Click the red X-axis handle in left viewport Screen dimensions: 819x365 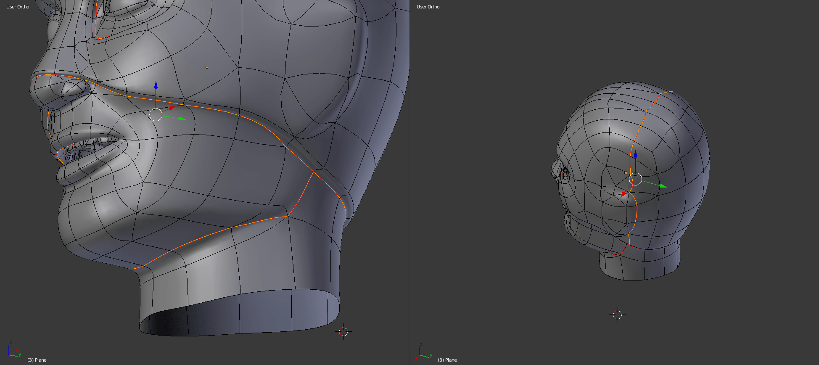[x=171, y=108]
